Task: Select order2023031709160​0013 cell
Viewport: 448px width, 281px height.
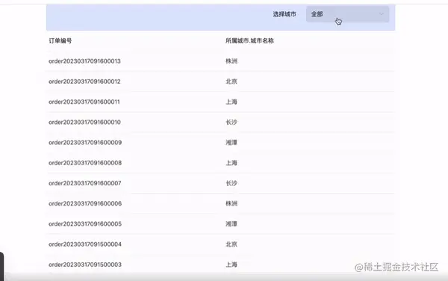Action: (x=84, y=61)
